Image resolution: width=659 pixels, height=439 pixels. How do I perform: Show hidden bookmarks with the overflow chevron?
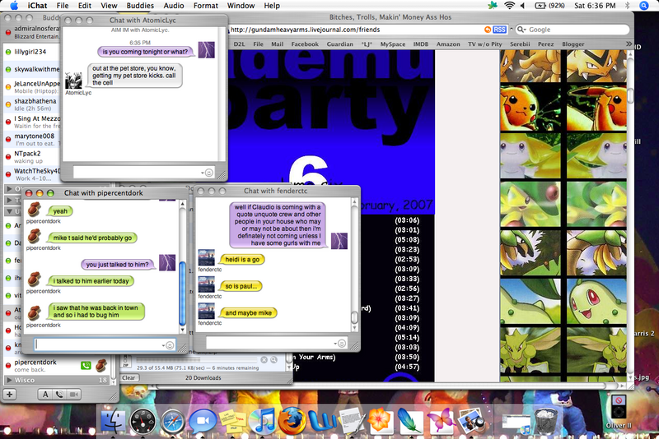(x=629, y=44)
